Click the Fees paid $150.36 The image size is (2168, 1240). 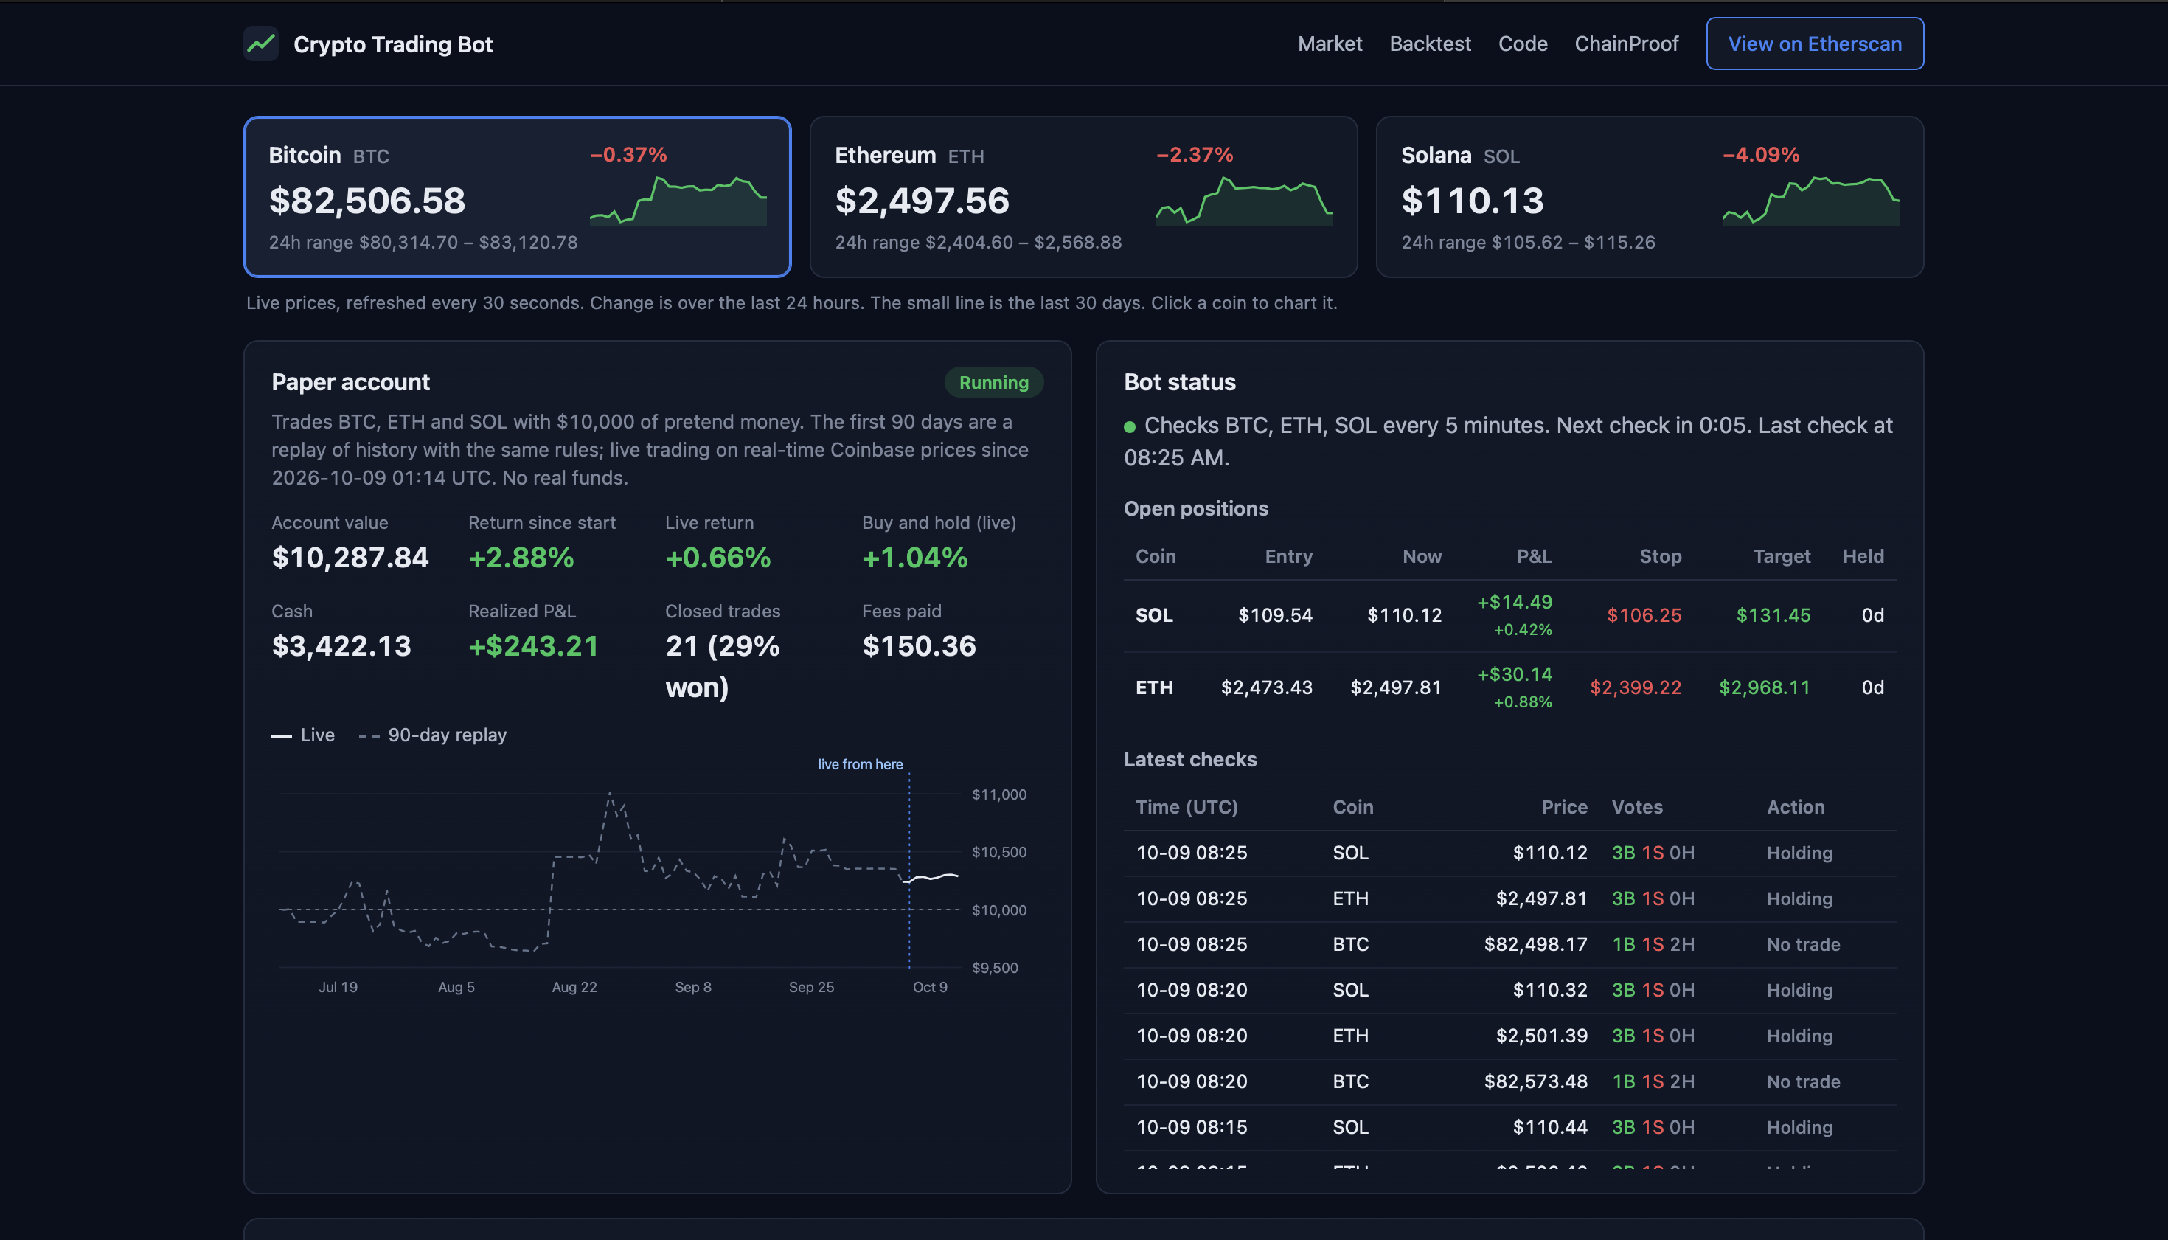pyautogui.click(x=920, y=646)
